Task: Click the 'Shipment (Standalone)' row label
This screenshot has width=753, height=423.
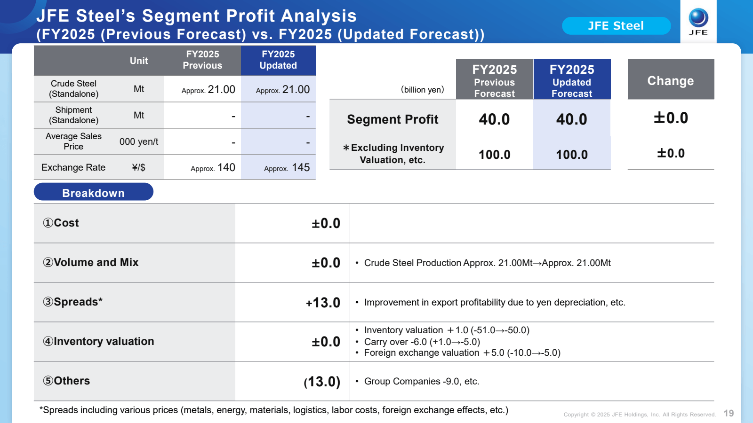Action: coord(74,115)
